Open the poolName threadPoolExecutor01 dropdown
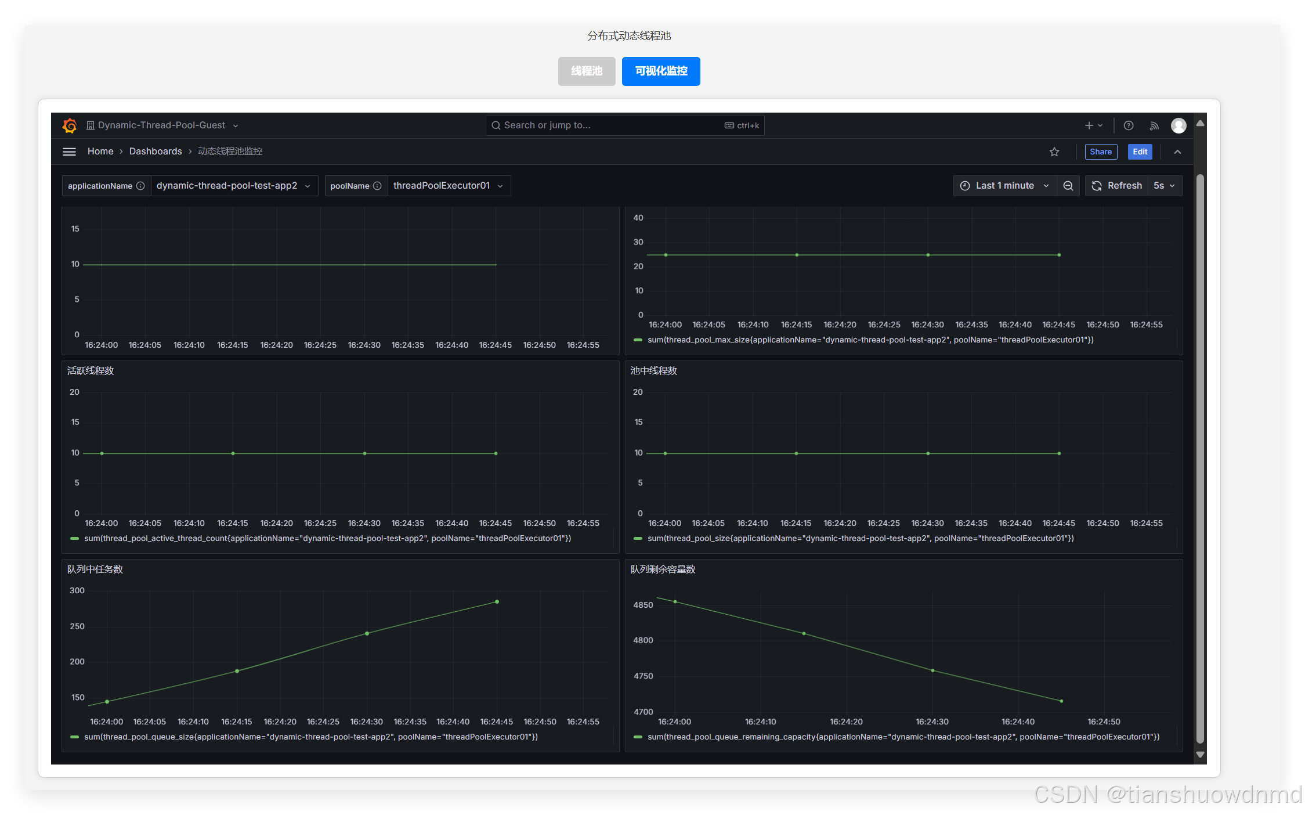1305x815 pixels. click(448, 186)
